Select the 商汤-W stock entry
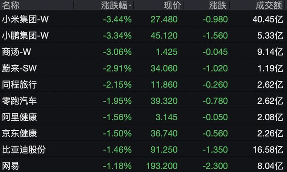Screen dimensions: 287x172 (x=143, y=52)
